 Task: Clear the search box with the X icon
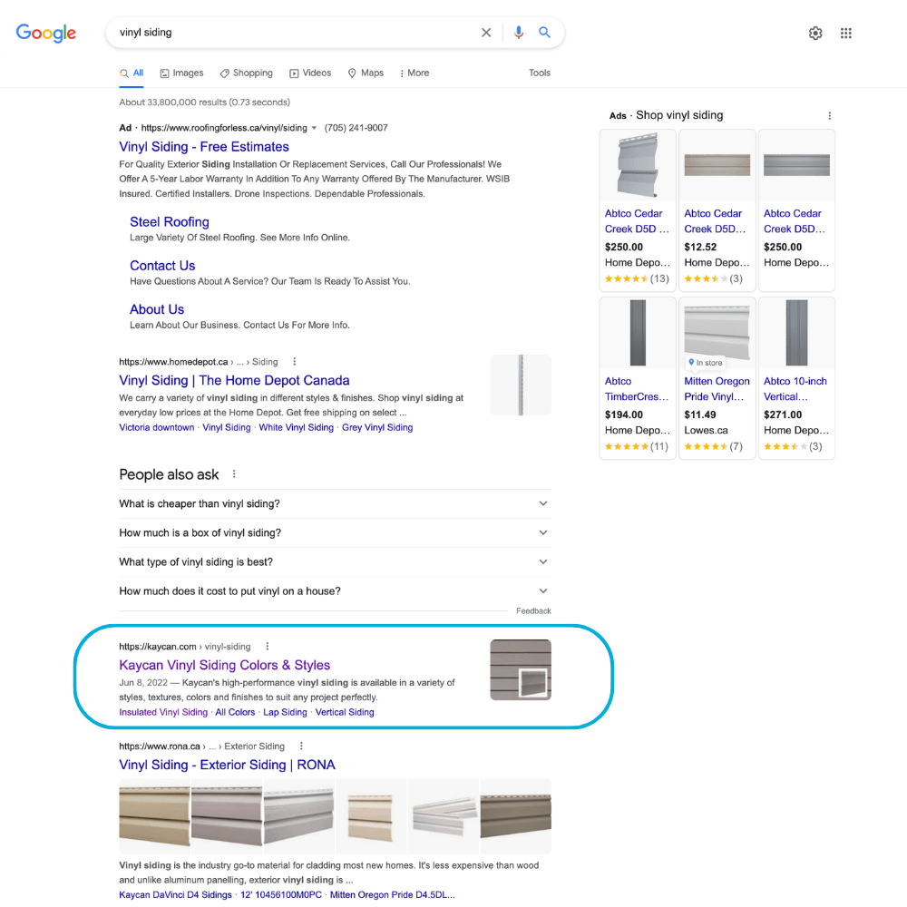[x=486, y=33]
